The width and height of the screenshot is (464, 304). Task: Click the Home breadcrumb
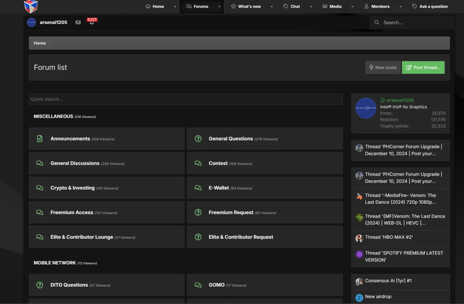40,43
